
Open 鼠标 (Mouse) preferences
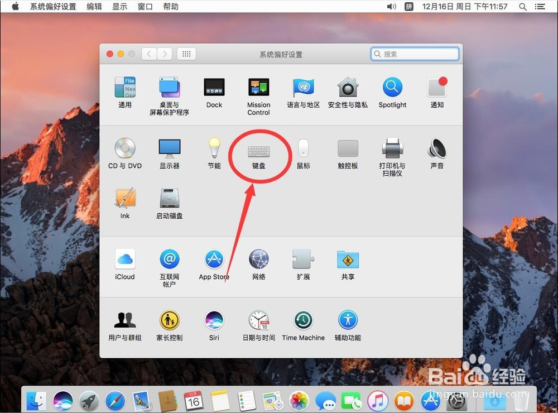click(303, 153)
